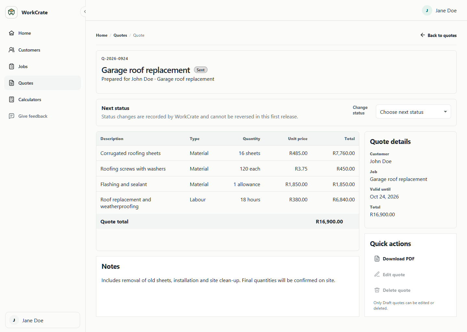467x332 pixels.
Task: Click the Jane Doe avatar in the top bar
Action: tap(427, 10)
